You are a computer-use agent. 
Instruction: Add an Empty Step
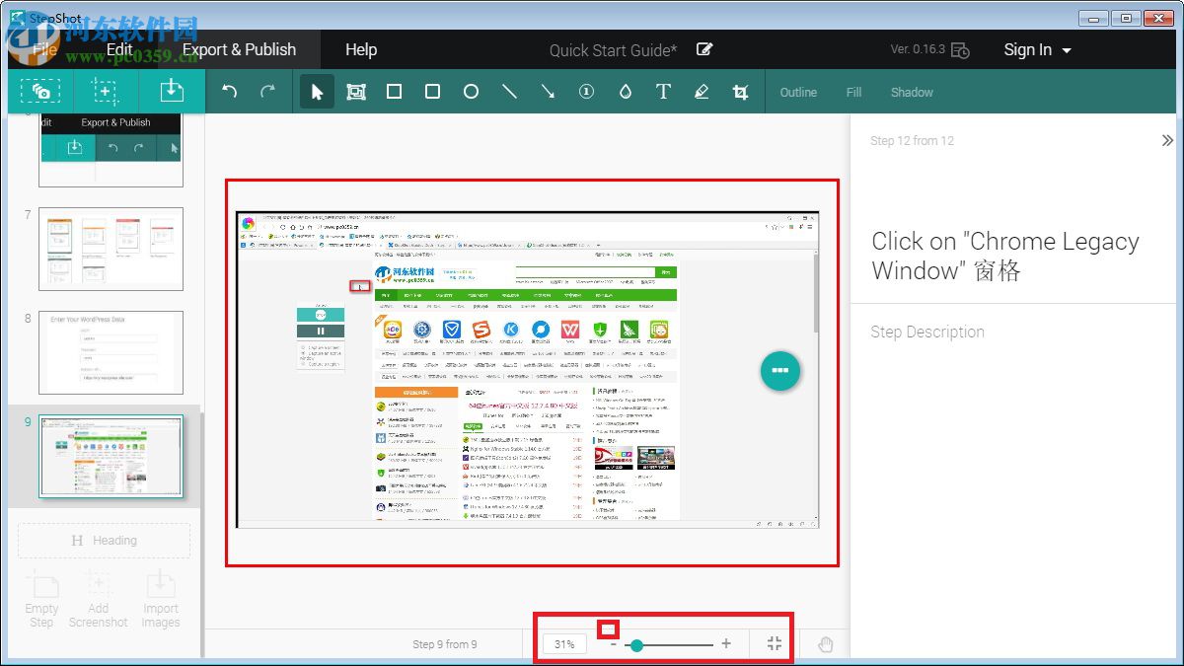click(41, 599)
